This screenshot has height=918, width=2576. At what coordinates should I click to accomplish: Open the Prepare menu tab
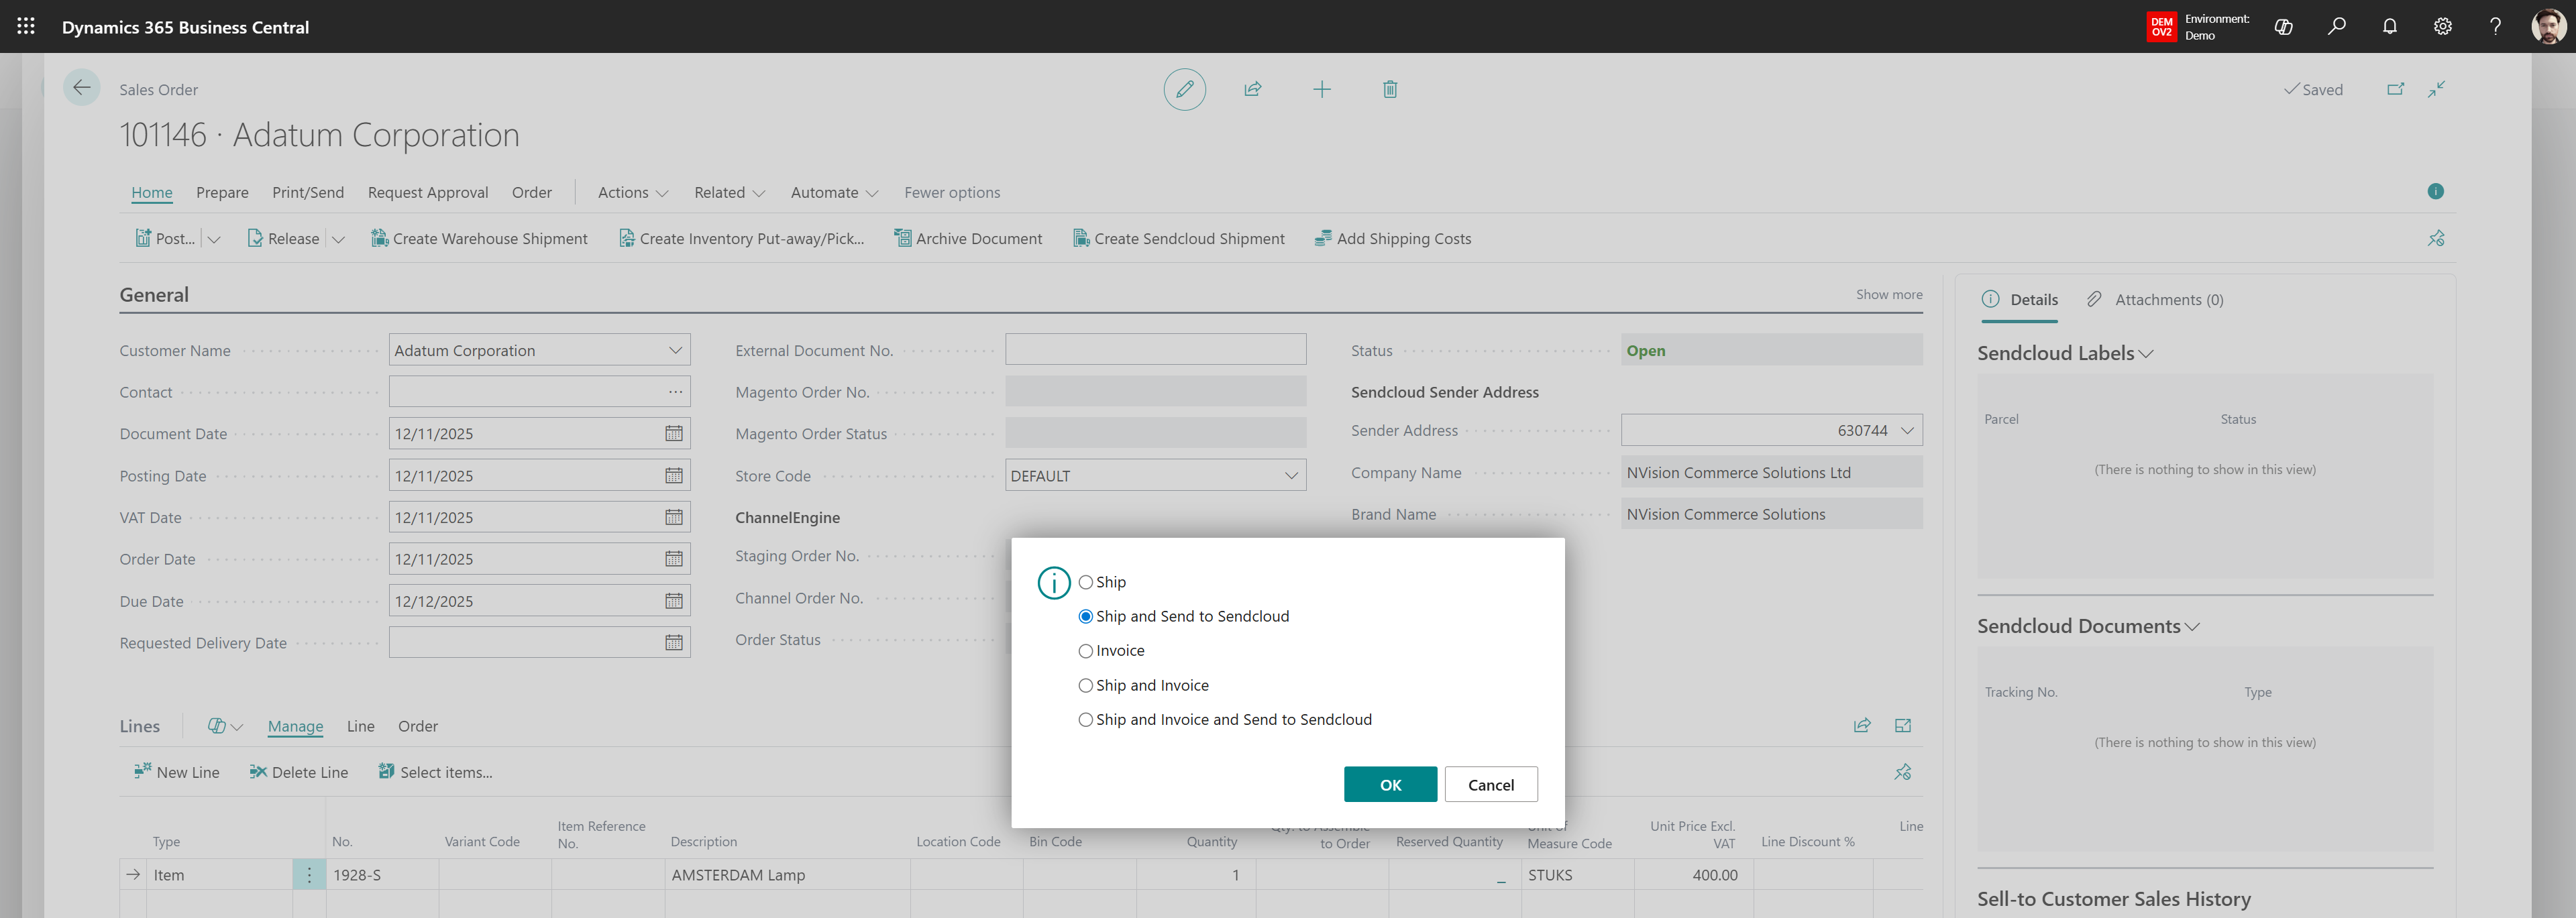point(222,193)
